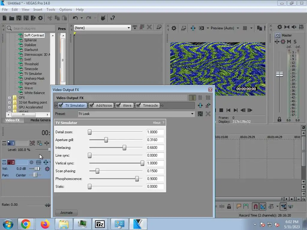Expand the OFX folder in plug-in tree
This screenshot has height=230, width=307.
tap(9, 98)
